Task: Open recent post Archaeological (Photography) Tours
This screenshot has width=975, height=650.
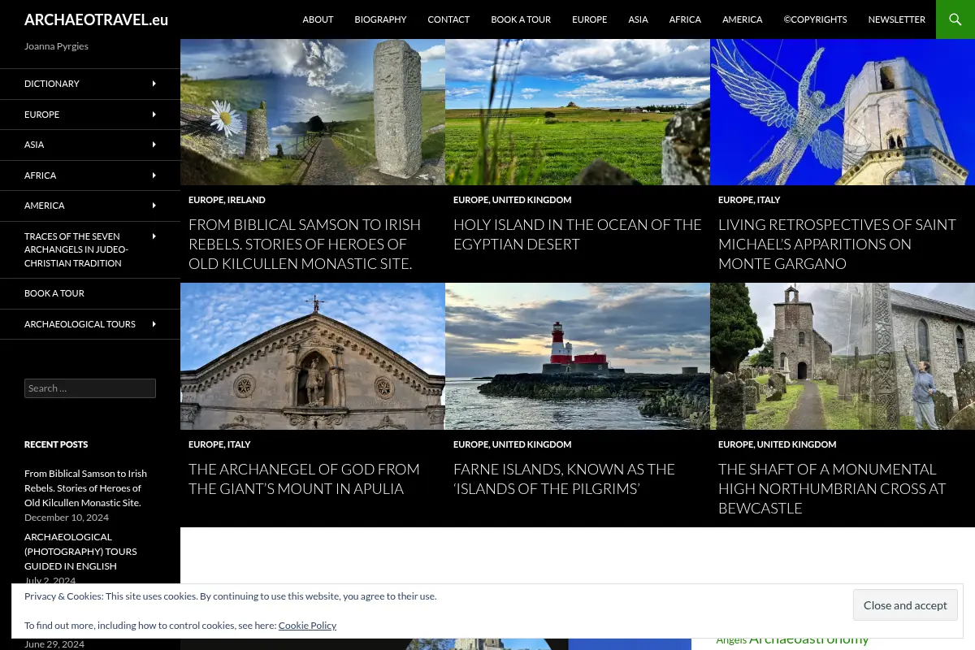Action: (x=80, y=552)
